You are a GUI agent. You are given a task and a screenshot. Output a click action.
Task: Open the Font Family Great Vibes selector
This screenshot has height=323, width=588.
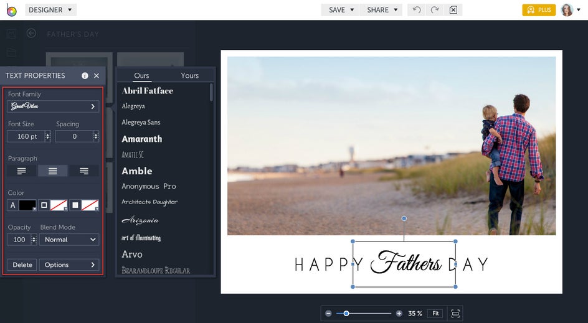pos(53,106)
